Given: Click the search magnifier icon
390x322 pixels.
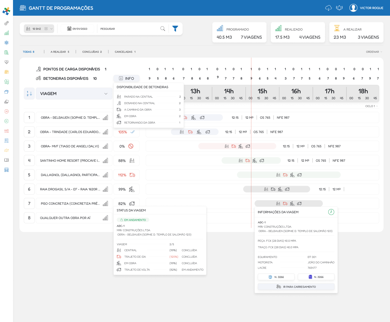Looking at the screenshot, I should point(163,29).
